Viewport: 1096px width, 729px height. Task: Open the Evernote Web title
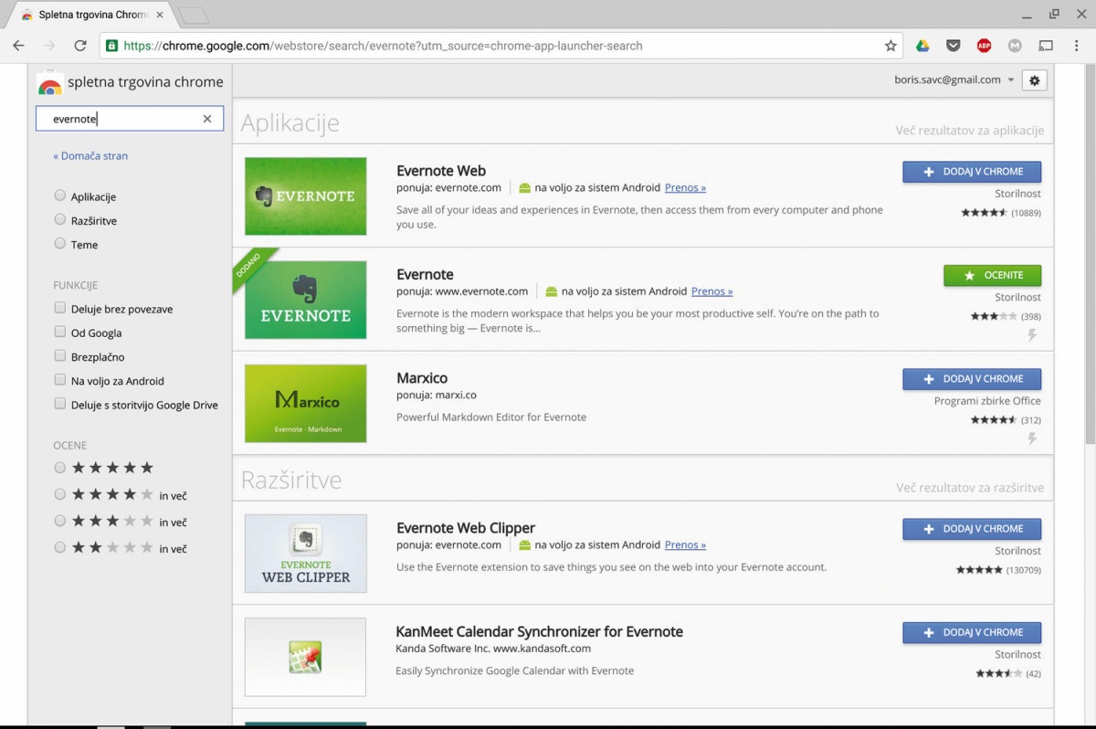coord(441,171)
